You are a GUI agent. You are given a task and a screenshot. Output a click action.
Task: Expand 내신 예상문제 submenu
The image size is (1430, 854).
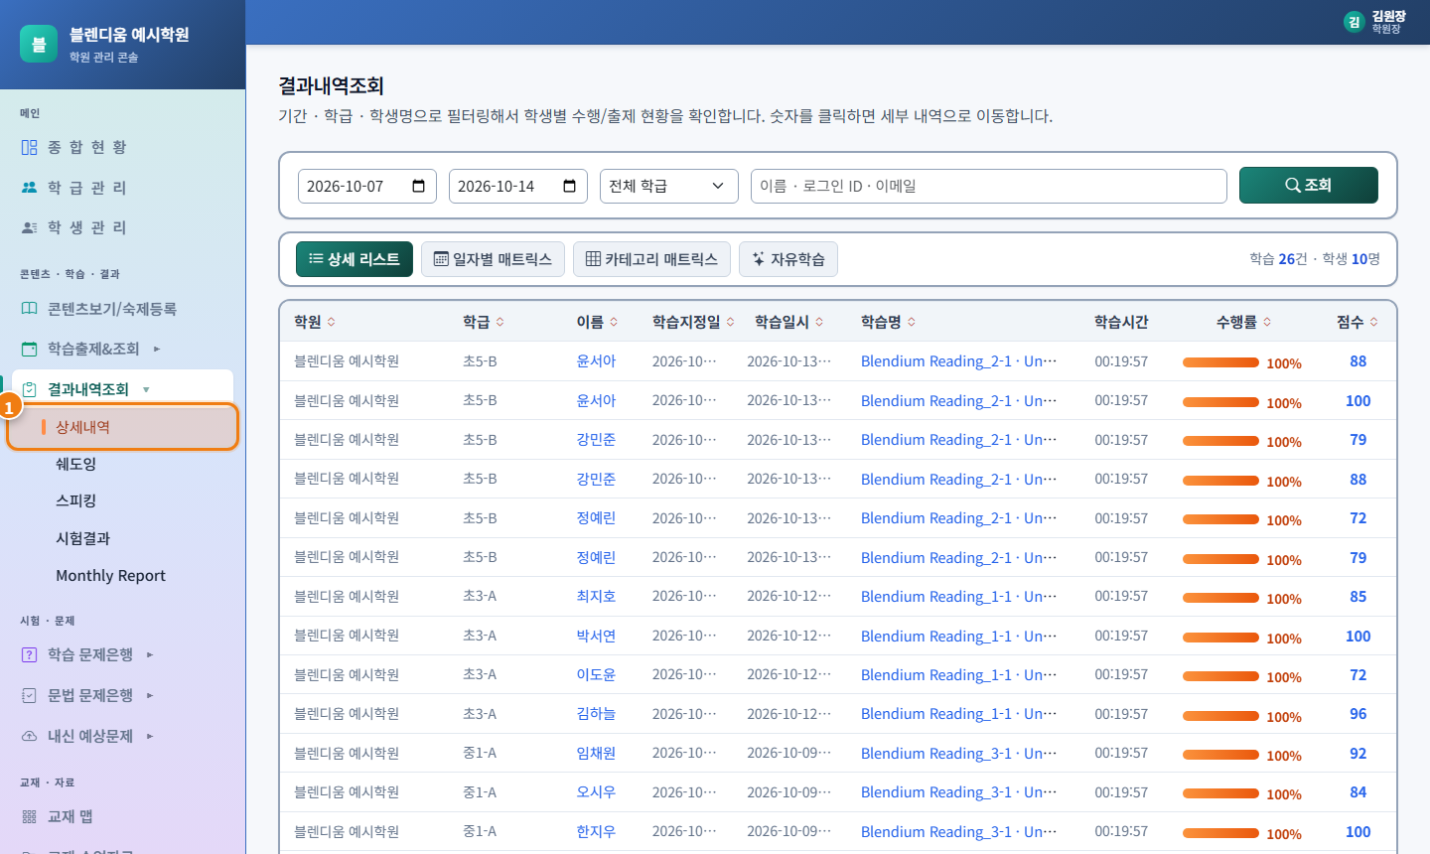pyautogui.click(x=150, y=736)
